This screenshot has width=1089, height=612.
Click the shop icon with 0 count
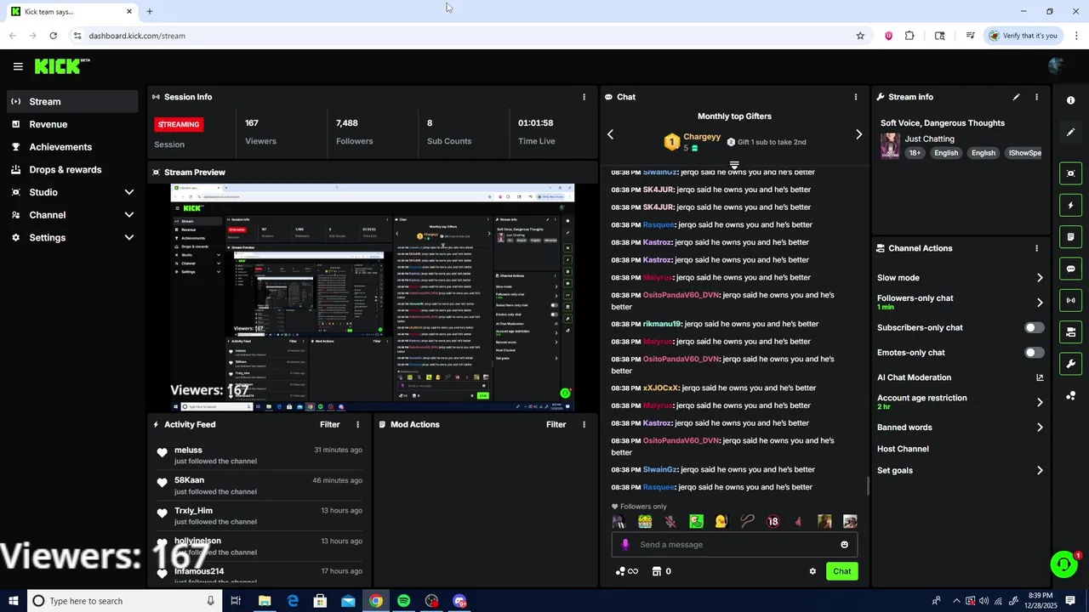pos(661,571)
